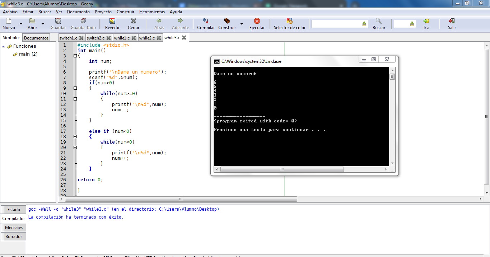This screenshot has width=490, height=257.
Task: Collapse code fold at line 11
Action: click(75, 99)
